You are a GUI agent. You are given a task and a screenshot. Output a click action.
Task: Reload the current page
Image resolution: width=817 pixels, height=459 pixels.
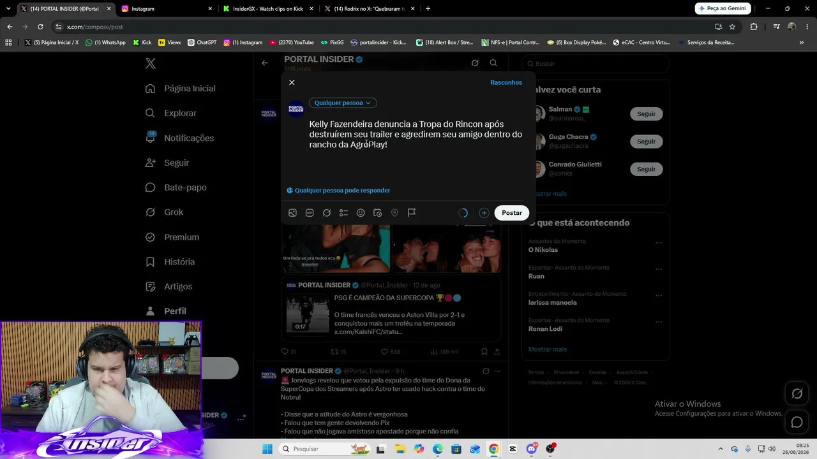click(40, 27)
